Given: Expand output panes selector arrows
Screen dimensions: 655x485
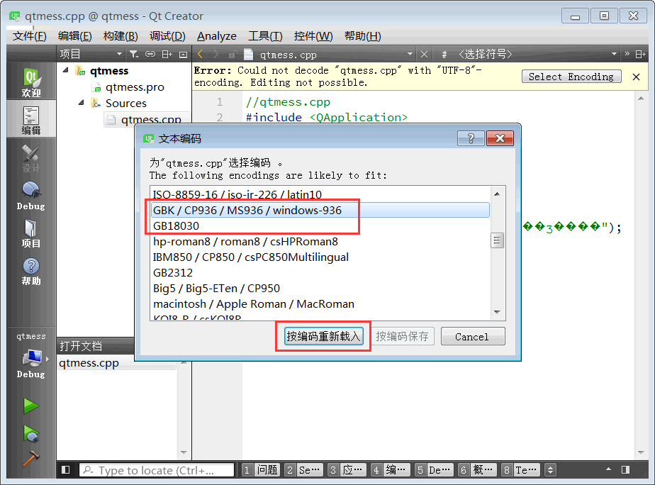Looking at the screenshot, I should (550, 470).
